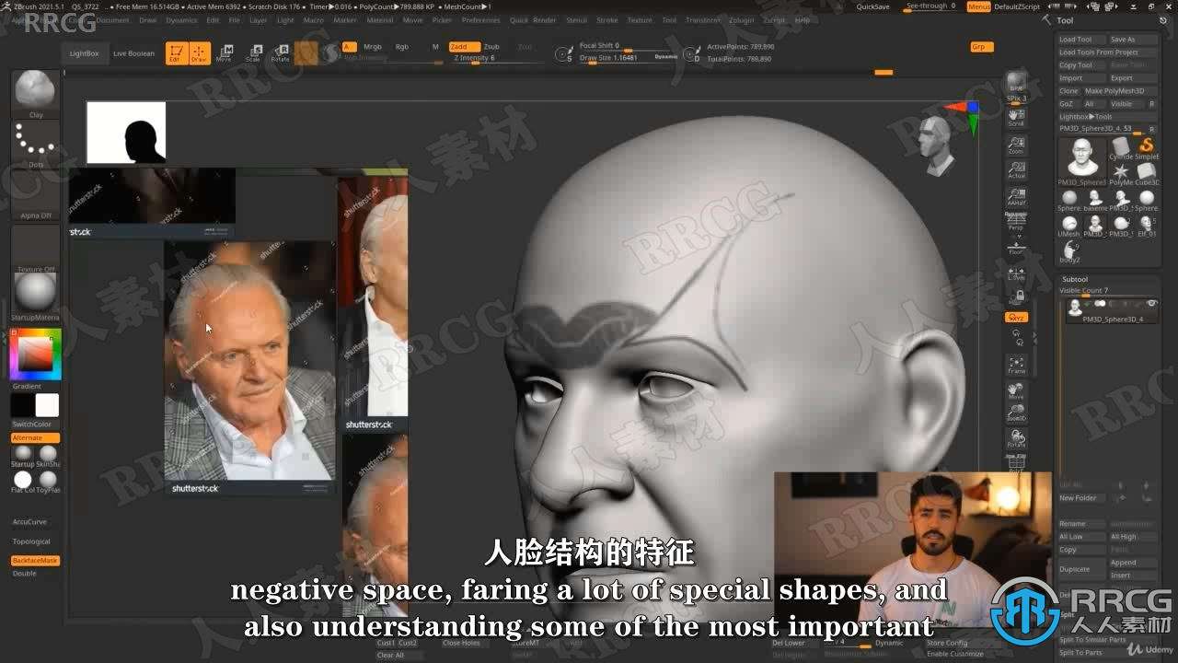Activate Draw mode button
Viewport: 1178px width, 663px height.
[199, 53]
